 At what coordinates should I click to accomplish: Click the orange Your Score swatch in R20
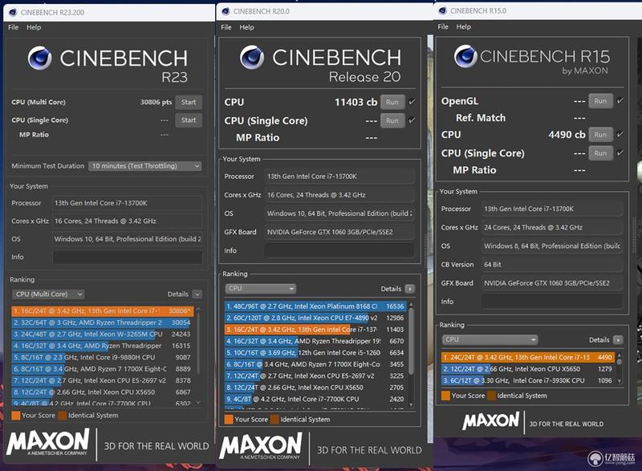[229, 420]
